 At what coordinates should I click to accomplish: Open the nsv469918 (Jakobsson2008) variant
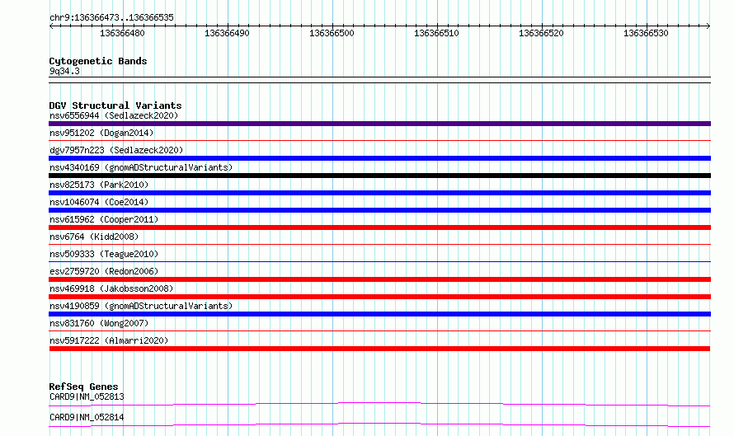pyautogui.click(x=111, y=288)
